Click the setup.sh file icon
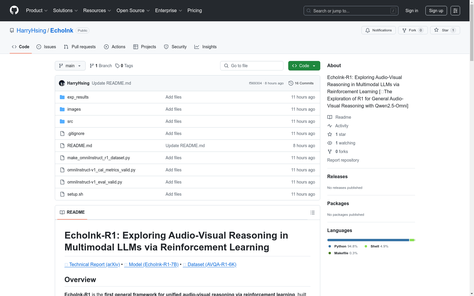 coord(62,194)
